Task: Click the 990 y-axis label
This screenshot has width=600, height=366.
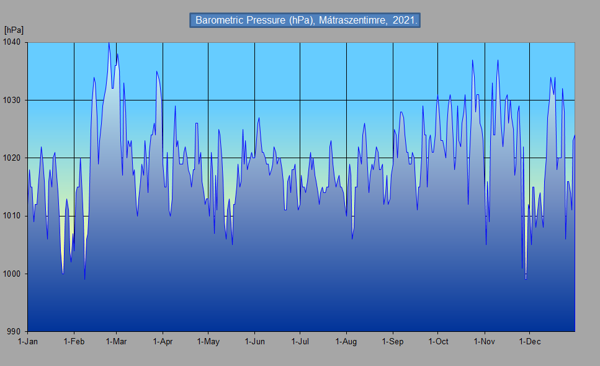Action: [x=15, y=331]
